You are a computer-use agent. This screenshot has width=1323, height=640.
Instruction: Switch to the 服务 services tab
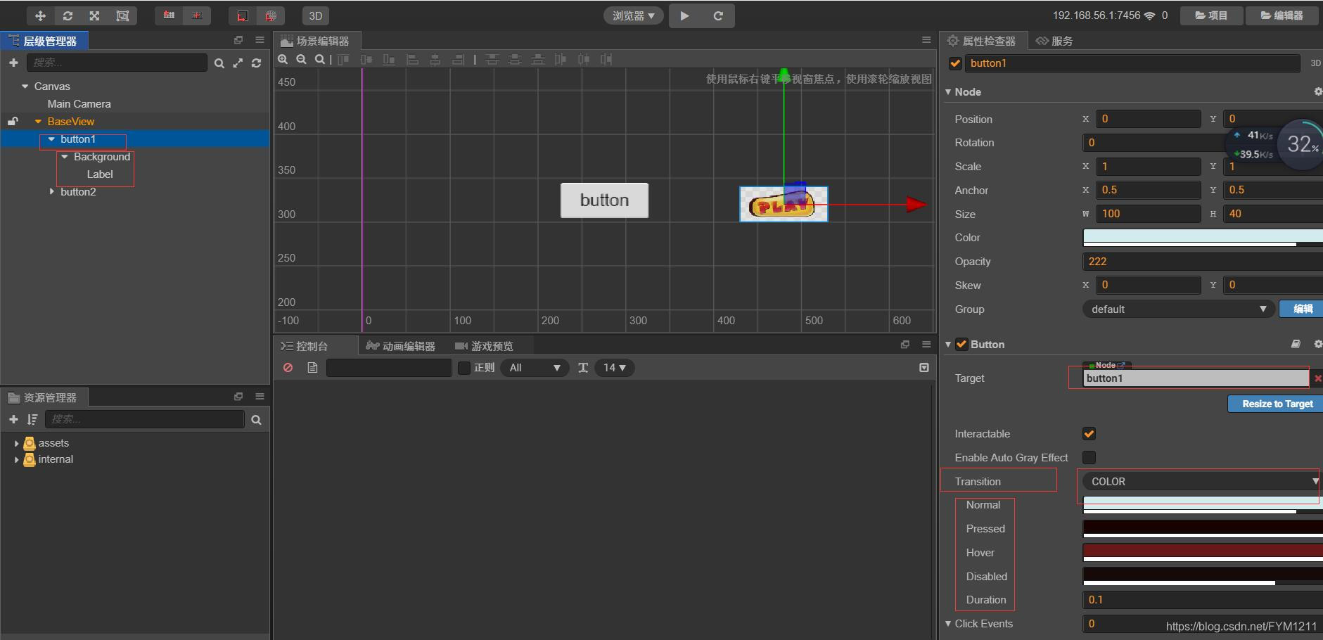click(x=1054, y=41)
